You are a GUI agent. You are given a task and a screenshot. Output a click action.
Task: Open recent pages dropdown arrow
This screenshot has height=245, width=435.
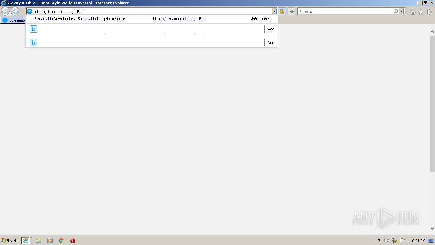(x=22, y=12)
